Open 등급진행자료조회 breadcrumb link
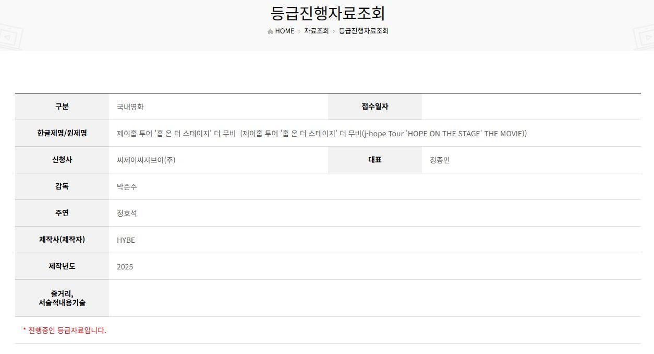The height and width of the screenshot is (354, 654). coord(364,31)
